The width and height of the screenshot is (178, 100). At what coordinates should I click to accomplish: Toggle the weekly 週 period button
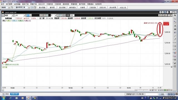coord(43,15)
